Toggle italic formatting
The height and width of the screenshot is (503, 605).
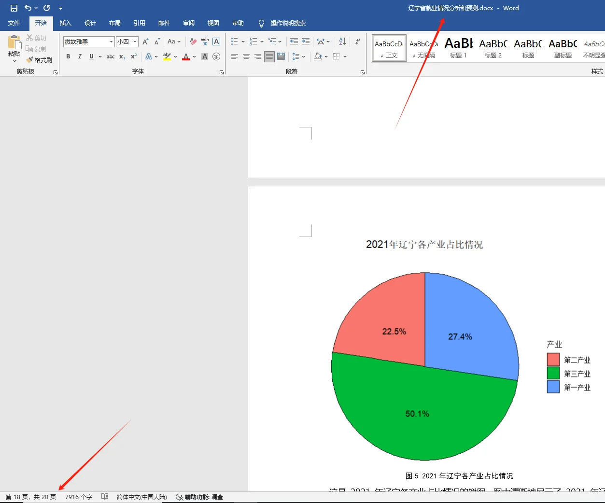[79, 56]
